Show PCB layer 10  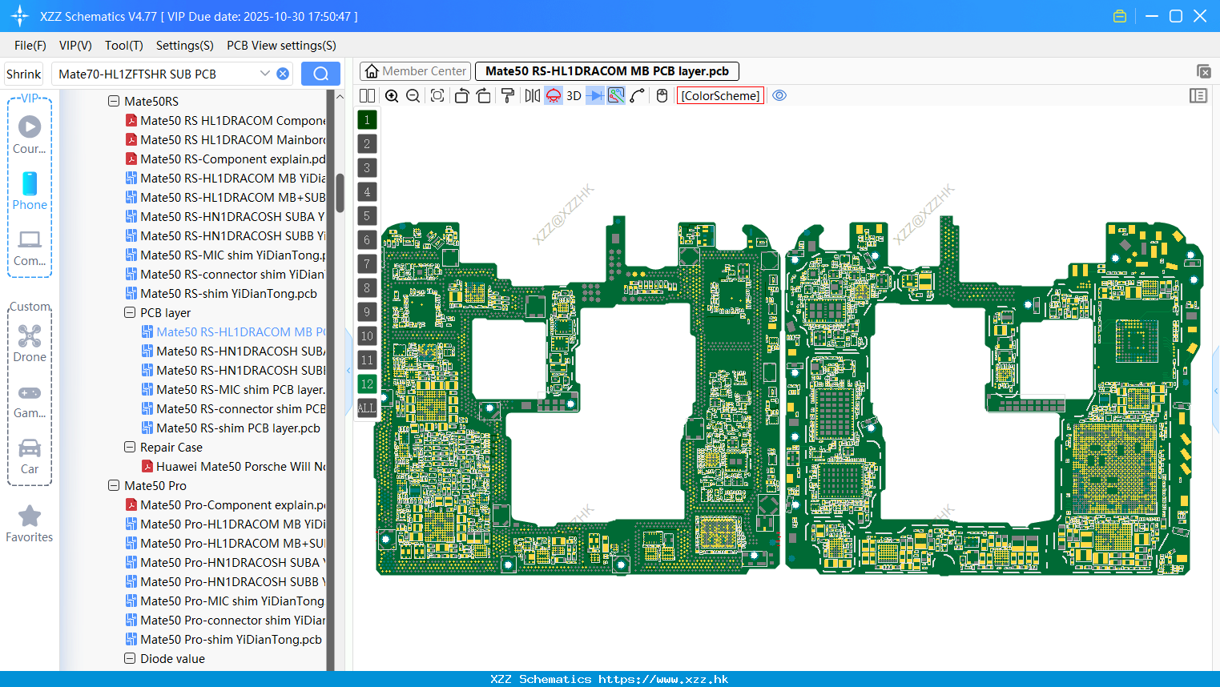(x=367, y=335)
